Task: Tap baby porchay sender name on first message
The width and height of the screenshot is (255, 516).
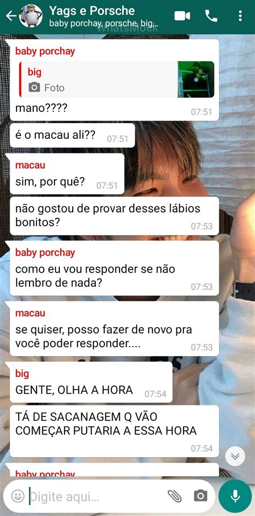Action: 45,51
